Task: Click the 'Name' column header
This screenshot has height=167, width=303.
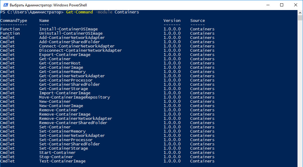Action: (x=44, y=20)
